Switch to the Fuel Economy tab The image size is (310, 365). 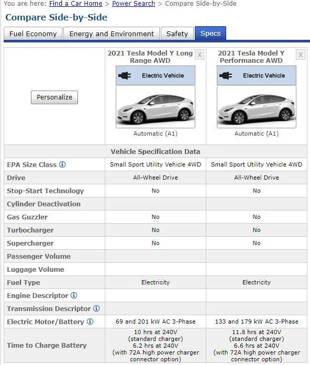[33, 34]
